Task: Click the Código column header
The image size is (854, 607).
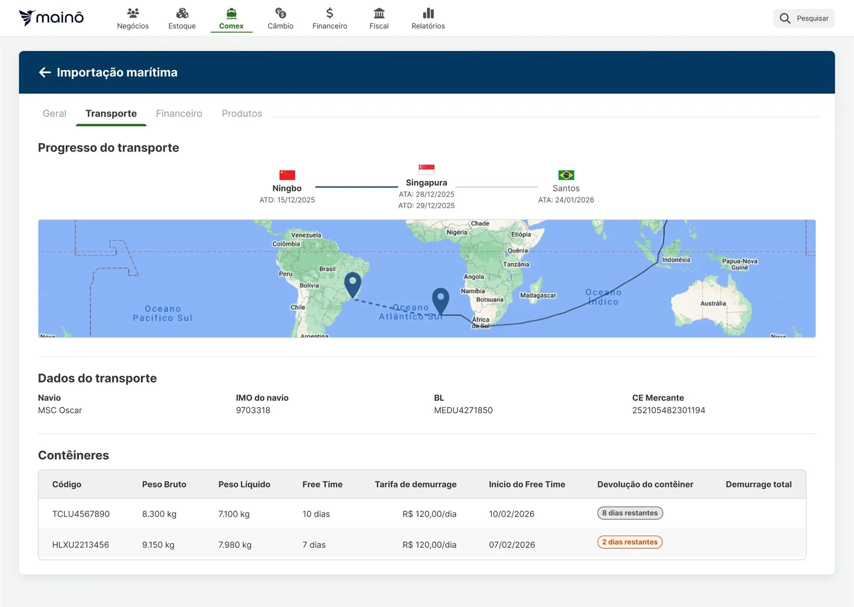Action: pos(67,484)
